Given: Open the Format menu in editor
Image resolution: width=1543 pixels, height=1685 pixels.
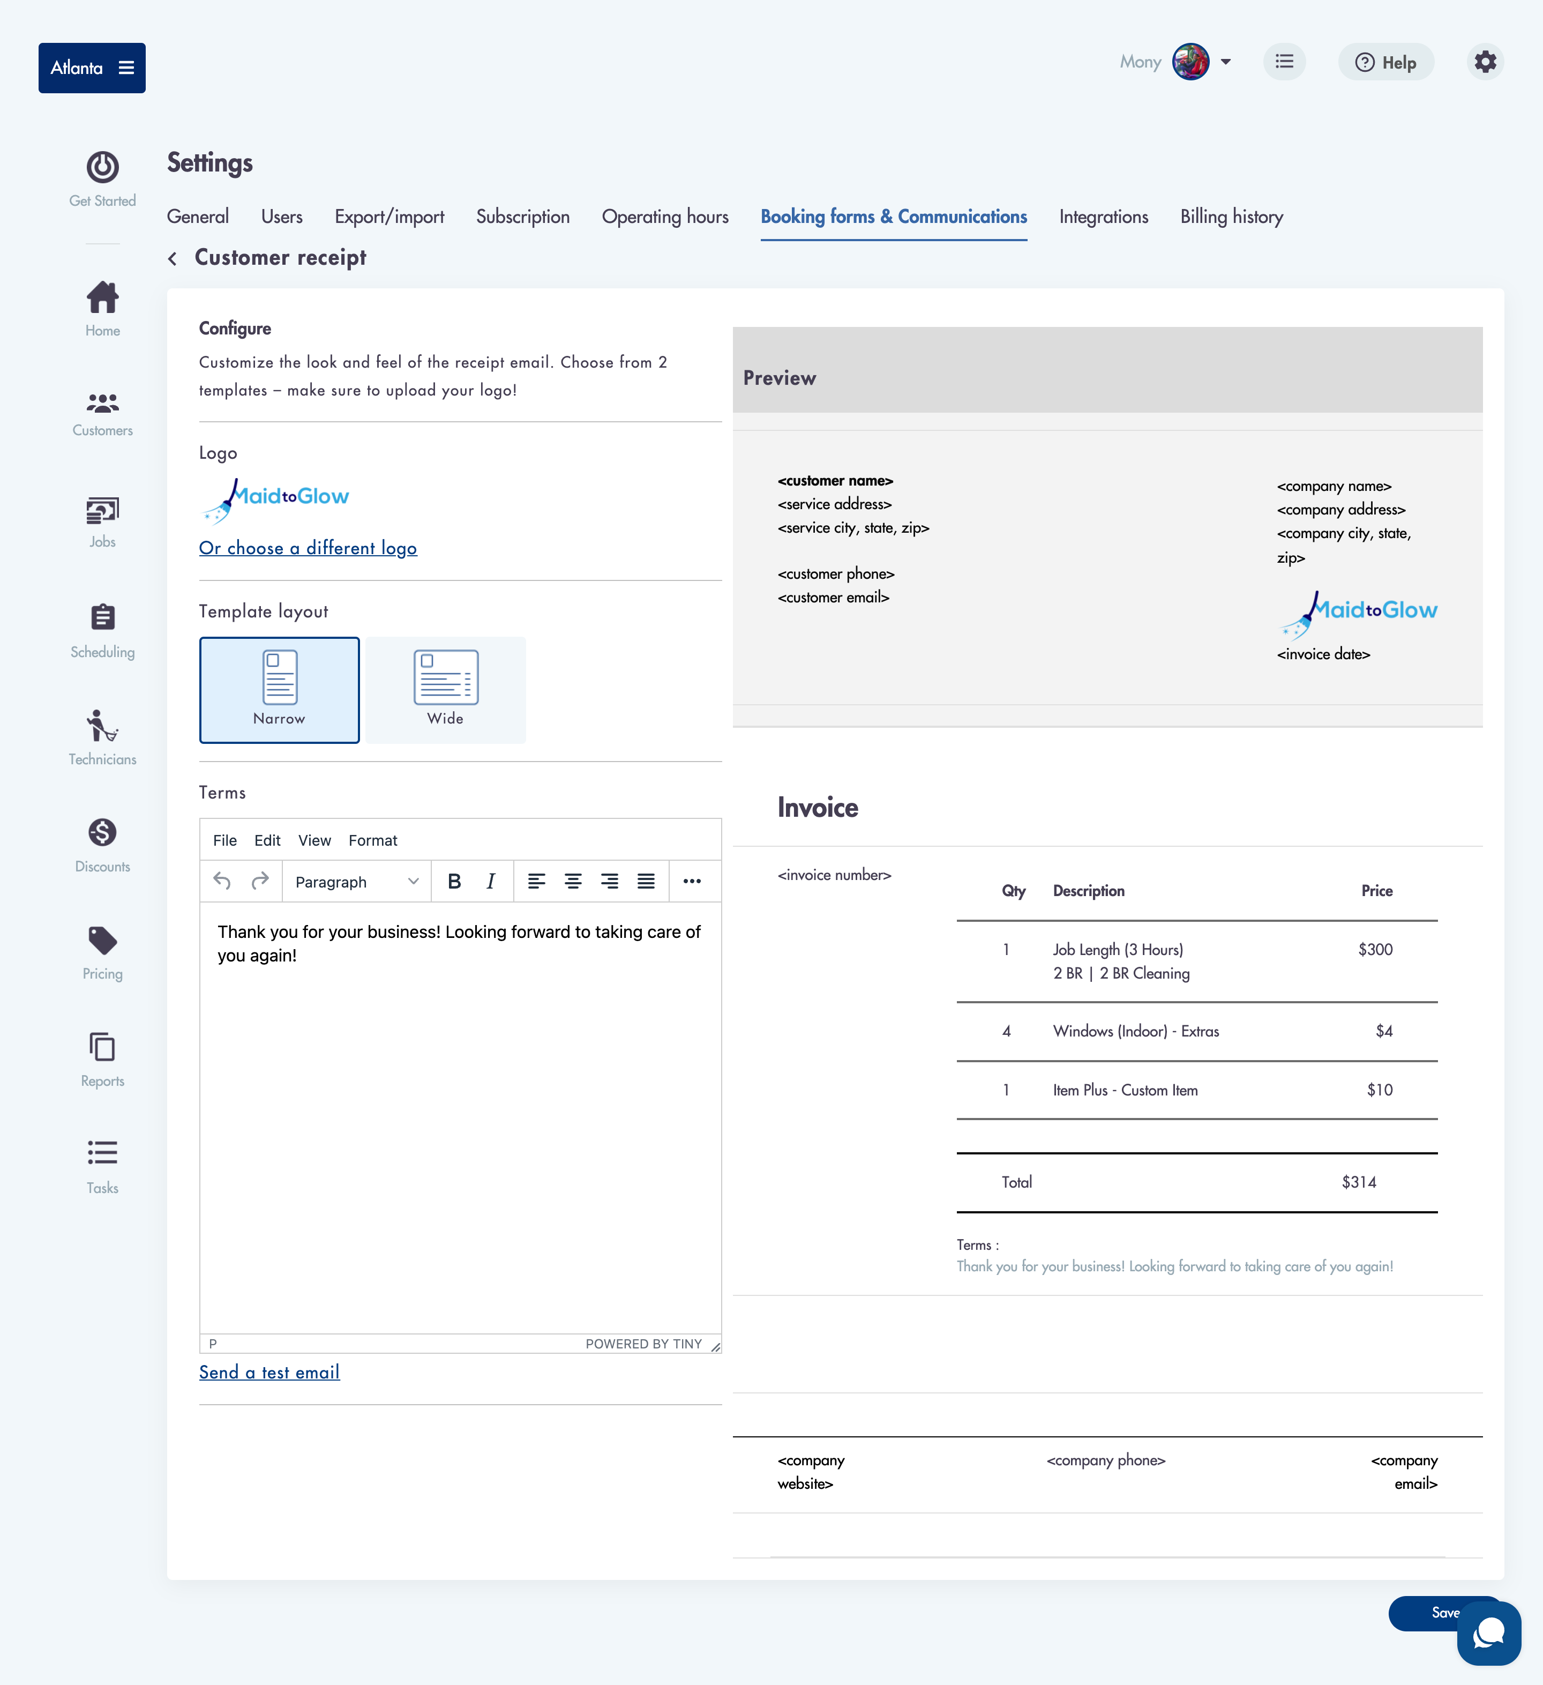Looking at the screenshot, I should [372, 840].
